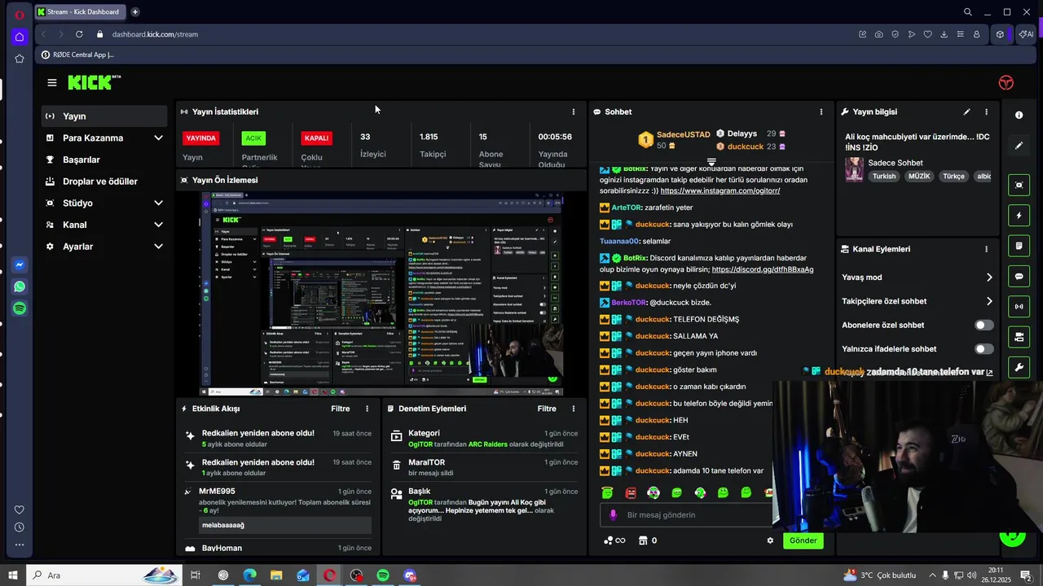Select the lightning bolt icon in the right toolbar
1043x586 pixels.
click(x=1019, y=216)
